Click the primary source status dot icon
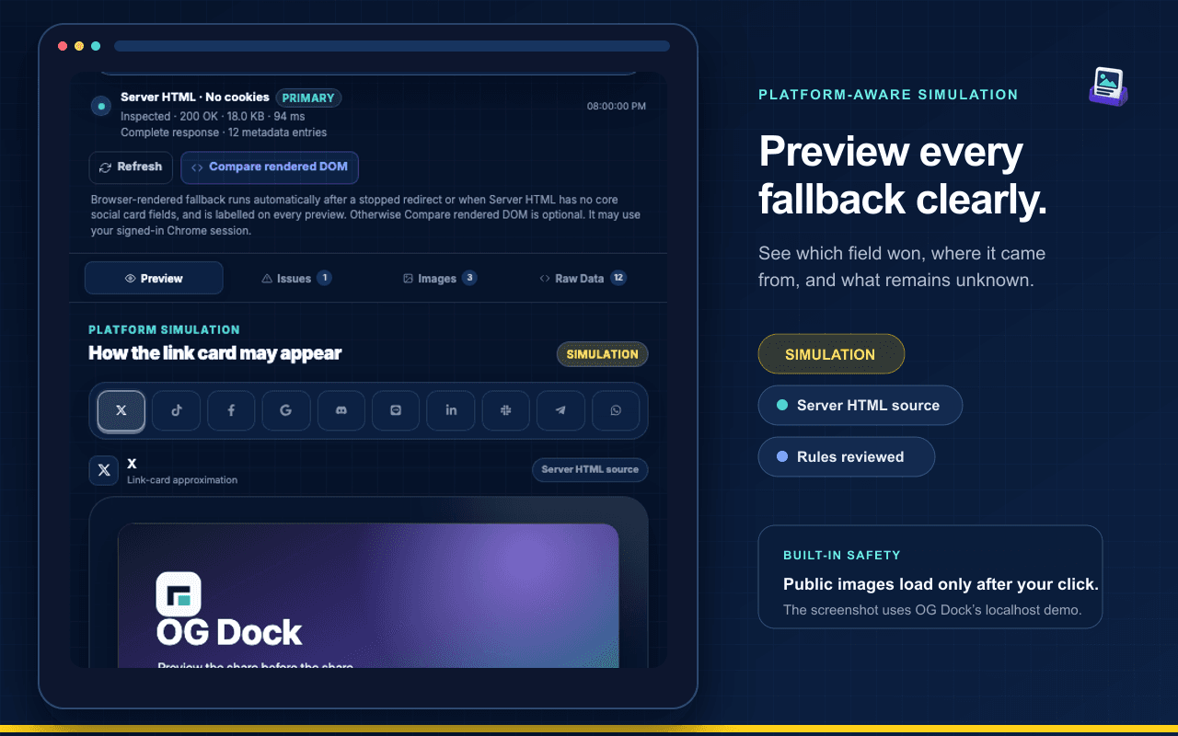The width and height of the screenshot is (1178, 736). 101,106
